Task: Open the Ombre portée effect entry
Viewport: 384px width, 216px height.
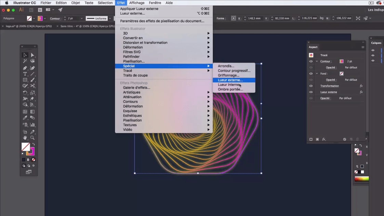Action: tap(230, 90)
